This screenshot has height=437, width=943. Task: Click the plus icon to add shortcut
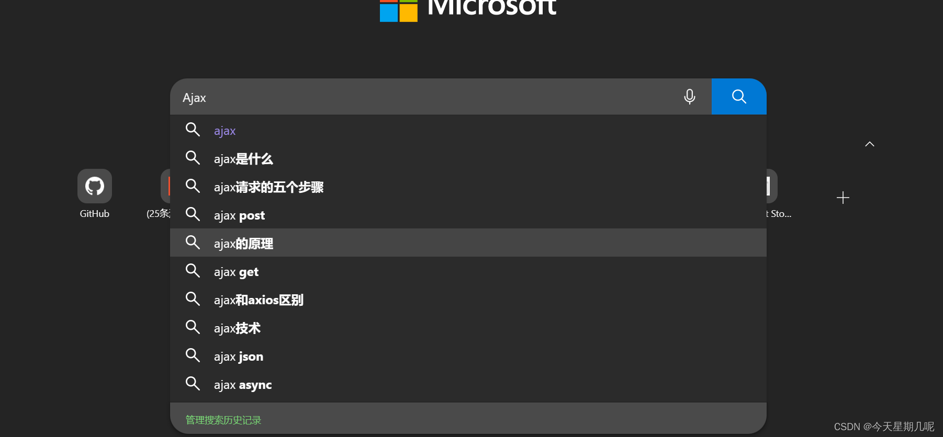click(843, 198)
